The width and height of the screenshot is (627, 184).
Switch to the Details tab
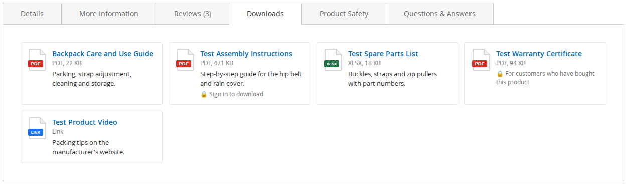[x=32, y=14]
